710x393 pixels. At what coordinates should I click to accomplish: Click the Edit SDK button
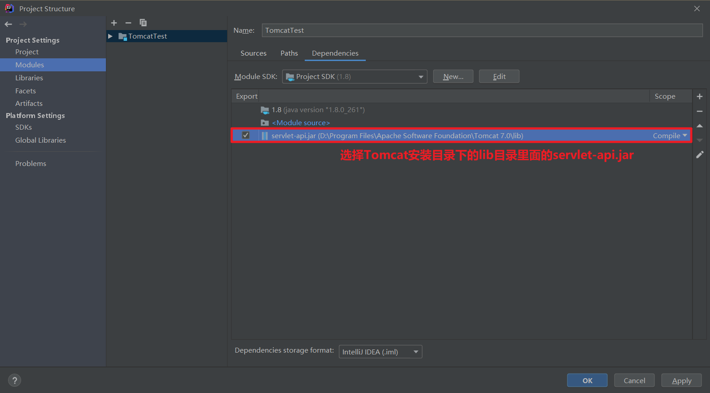[x=499, y=77]
